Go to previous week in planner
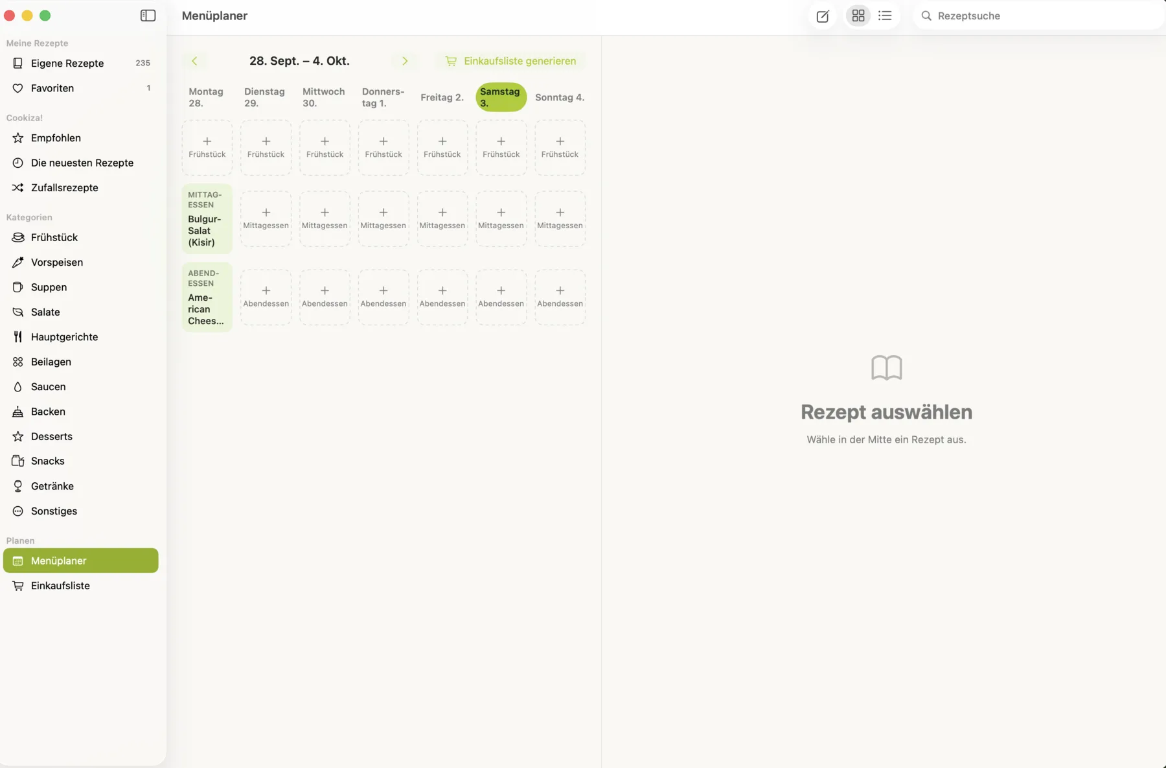This screenshot has width=1166, height=768. click(x=194, y=61)
